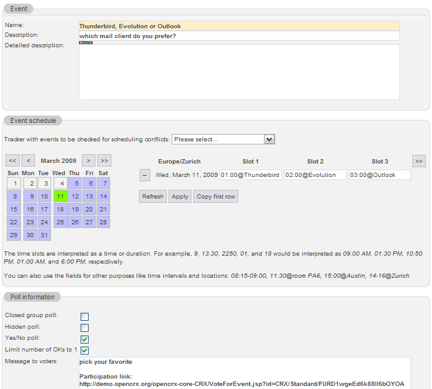This screenshot has width=432, height=389.
Task: Show more slots with the >> button
Action: click(x=419, y=161)
